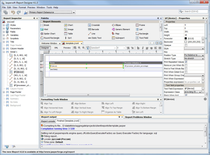The height and width of the screenshot is (155, 210).
Task: Select the Crosstab element in Palette
Action: [94, 25]
